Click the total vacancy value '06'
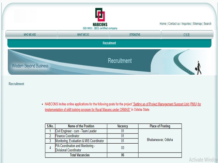218x163 pixels. click(123, 155)
